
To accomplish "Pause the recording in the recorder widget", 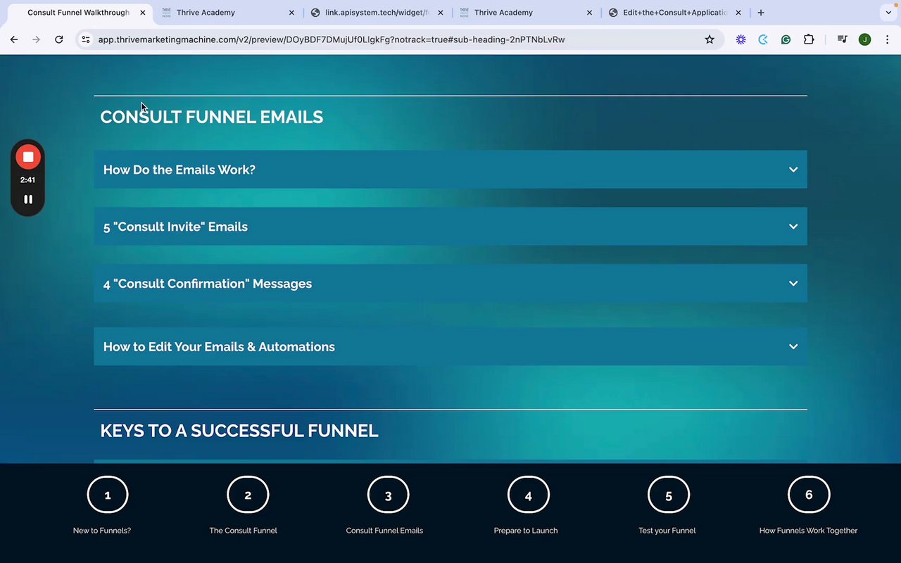I will click(x=28, y=199).
